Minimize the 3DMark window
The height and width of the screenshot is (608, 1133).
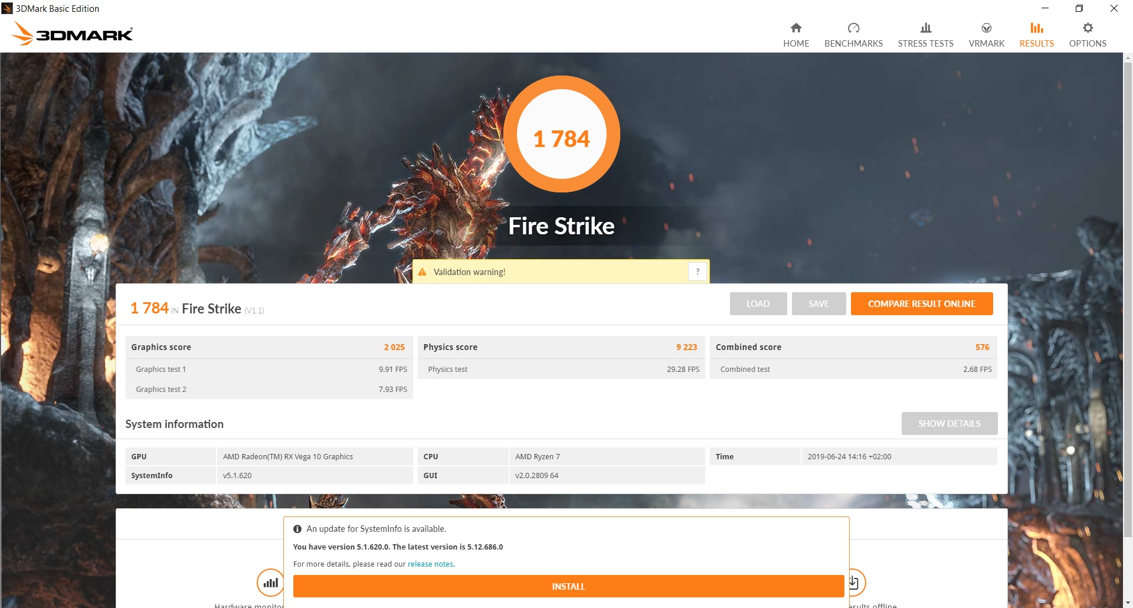point(1045,8)
